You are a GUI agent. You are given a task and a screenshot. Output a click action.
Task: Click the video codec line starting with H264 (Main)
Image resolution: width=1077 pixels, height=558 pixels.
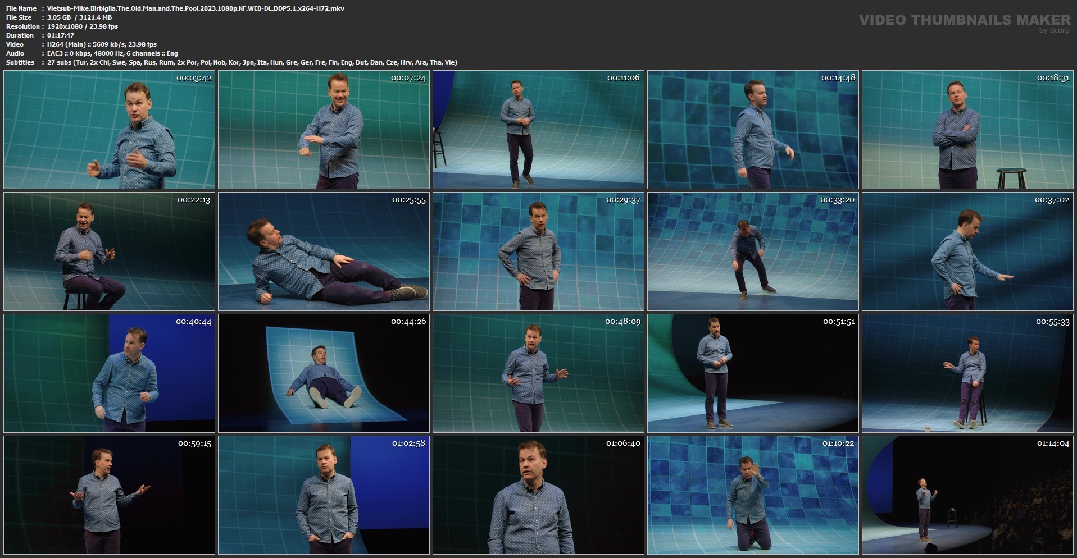tap(102, 44)
